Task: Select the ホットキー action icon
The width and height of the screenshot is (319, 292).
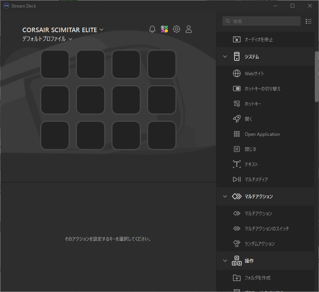Action: click(237, 104)
